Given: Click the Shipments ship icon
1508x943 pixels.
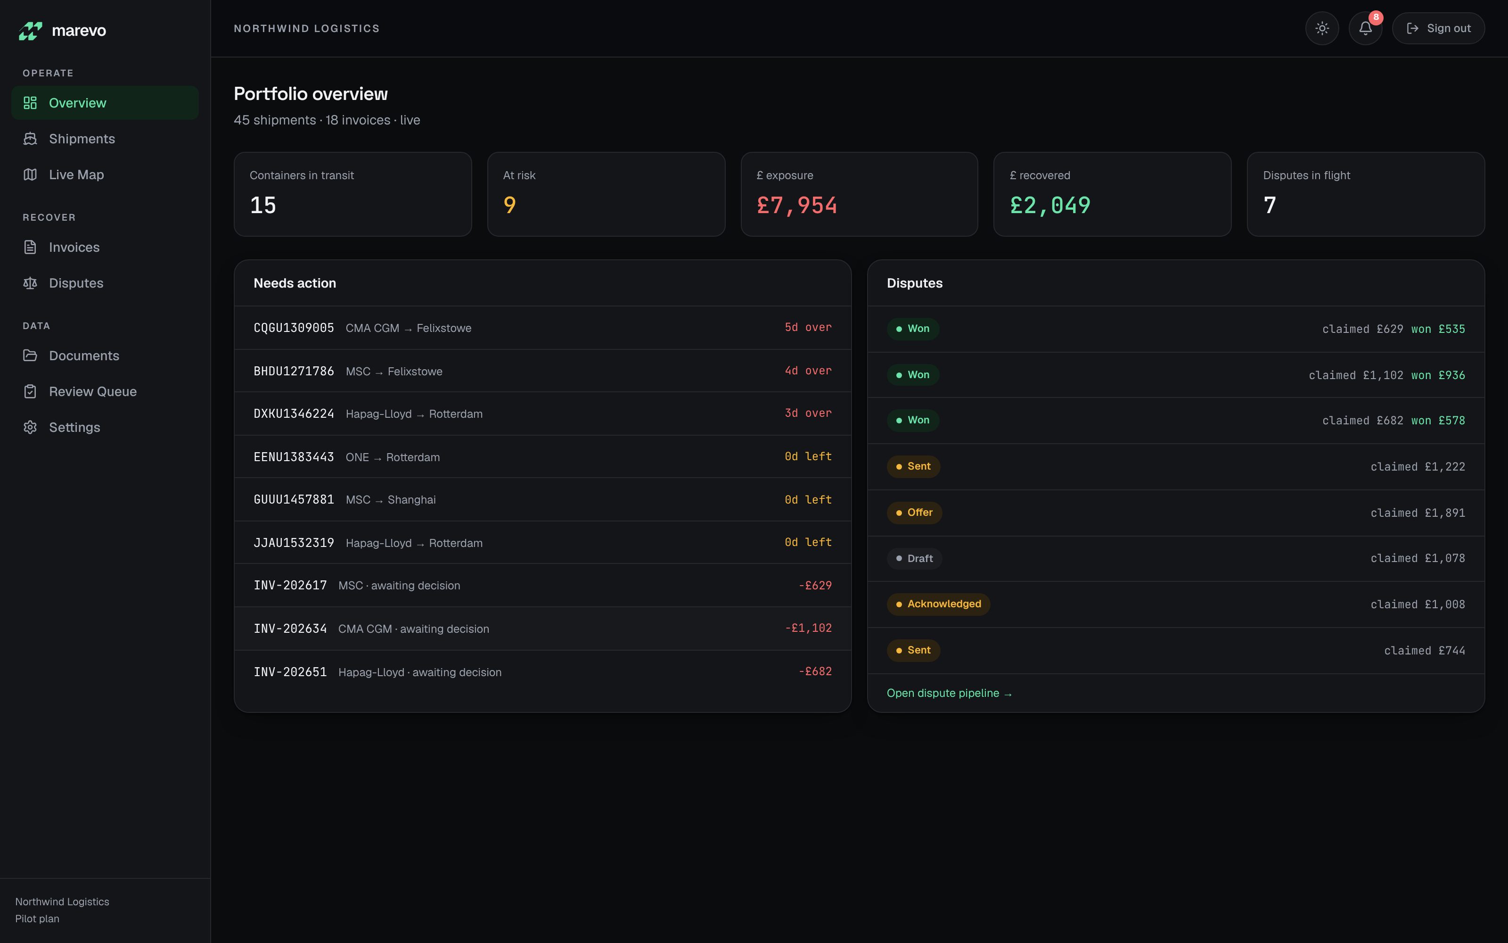Looking at the screenshot, I should coord(30,139).
